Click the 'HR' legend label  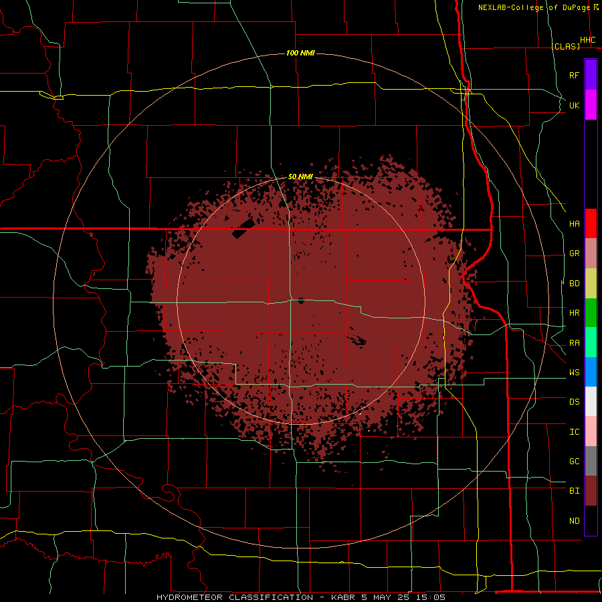[574, 313]
